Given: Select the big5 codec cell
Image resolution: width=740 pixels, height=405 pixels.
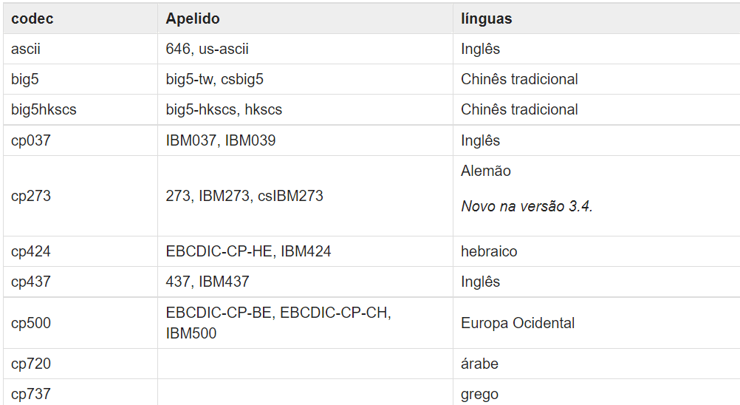Looking at the screenshot, I should pyautogui.click(x=80, y=79).
